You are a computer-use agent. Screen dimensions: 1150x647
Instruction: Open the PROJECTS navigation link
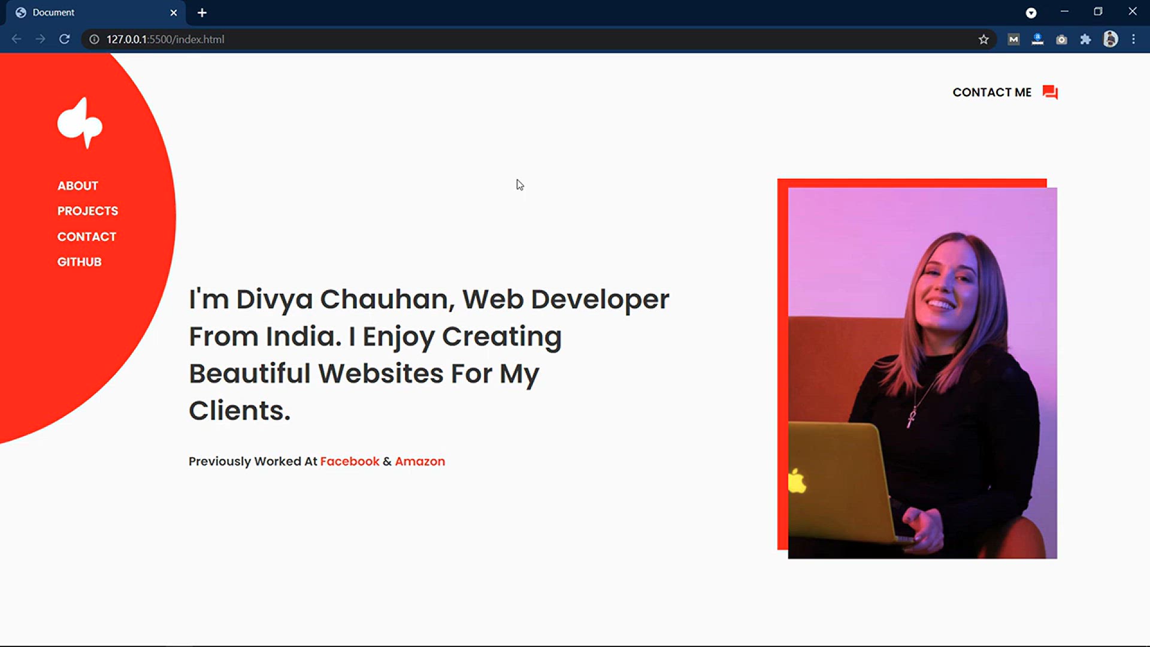87,211
